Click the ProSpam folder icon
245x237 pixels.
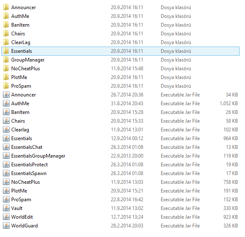click(6, 86)
